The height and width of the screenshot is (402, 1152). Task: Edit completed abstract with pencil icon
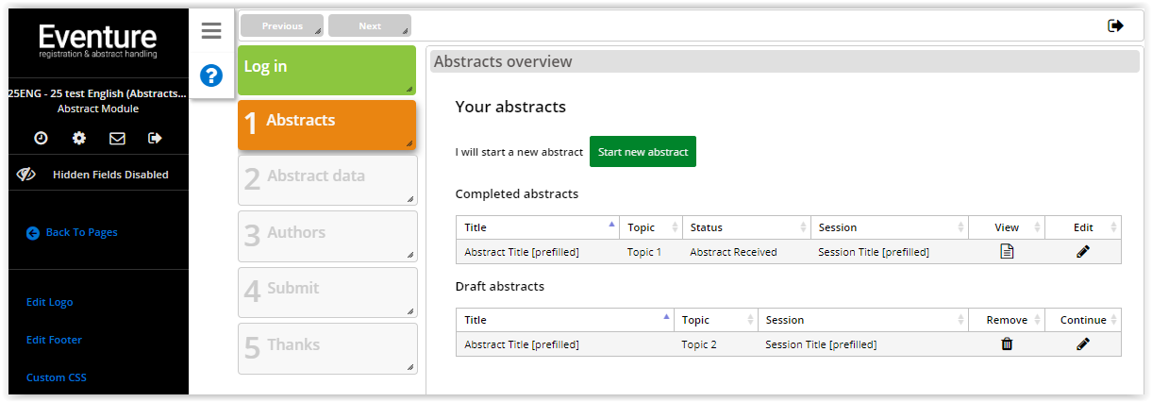coord(1083,252)
